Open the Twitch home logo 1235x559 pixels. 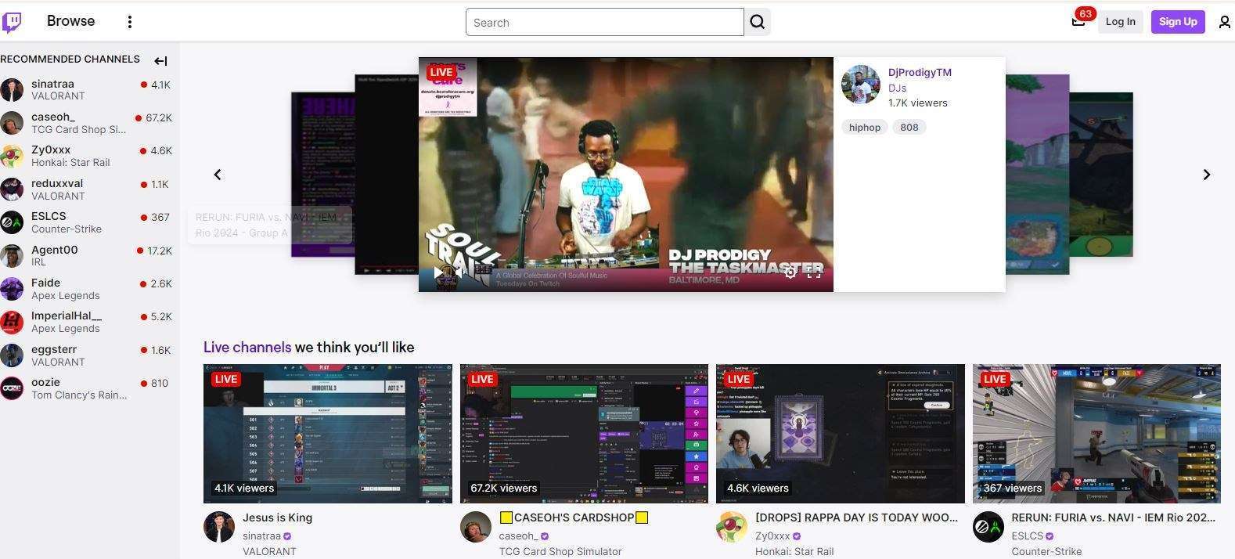tap(12, 22)
